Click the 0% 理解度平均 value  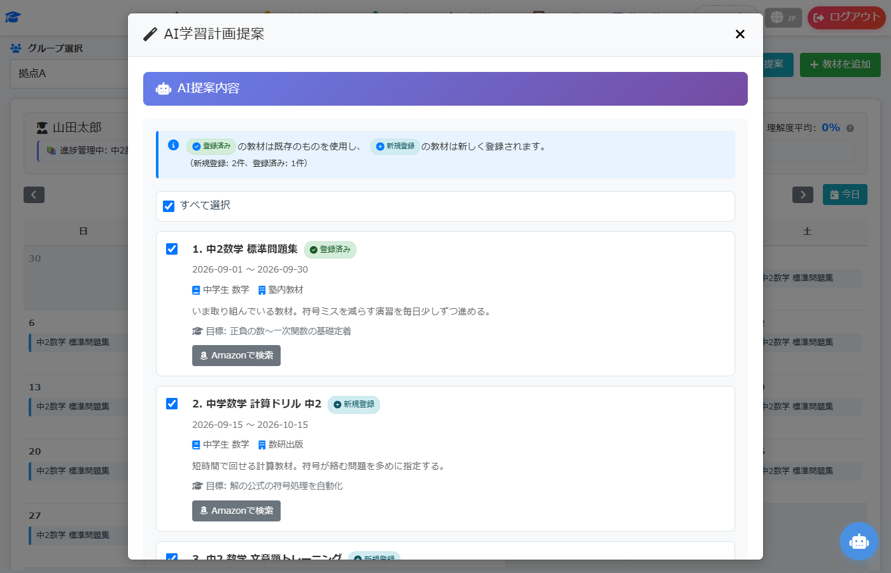(831, 128)
